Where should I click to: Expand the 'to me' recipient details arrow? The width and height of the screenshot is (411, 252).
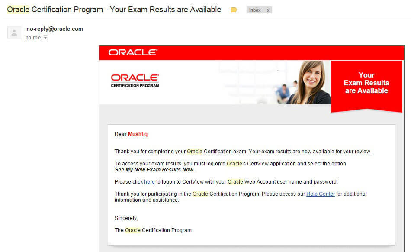pyautogui.click(x=45, y=38)
